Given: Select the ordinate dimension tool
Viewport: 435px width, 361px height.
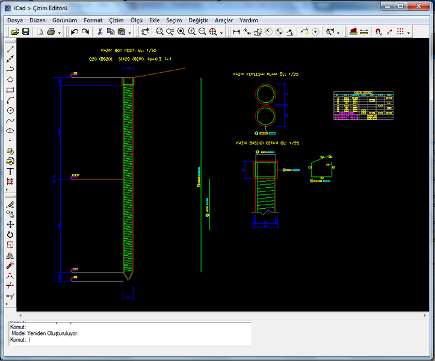Looking at the screenshot, I should coord(258,32).
